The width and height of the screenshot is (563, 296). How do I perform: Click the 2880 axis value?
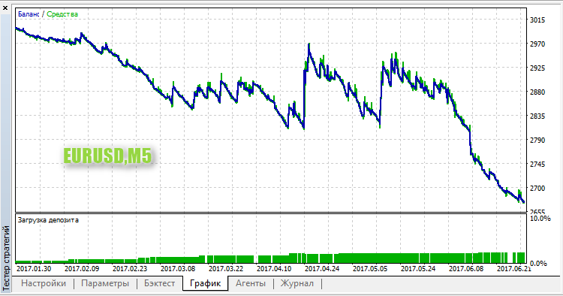[537, 92]
